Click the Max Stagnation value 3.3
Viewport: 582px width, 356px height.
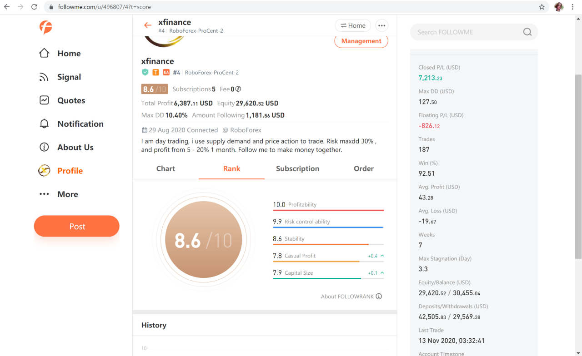423,269
